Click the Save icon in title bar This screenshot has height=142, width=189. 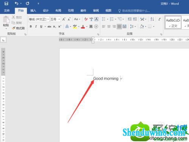(6, 3)
